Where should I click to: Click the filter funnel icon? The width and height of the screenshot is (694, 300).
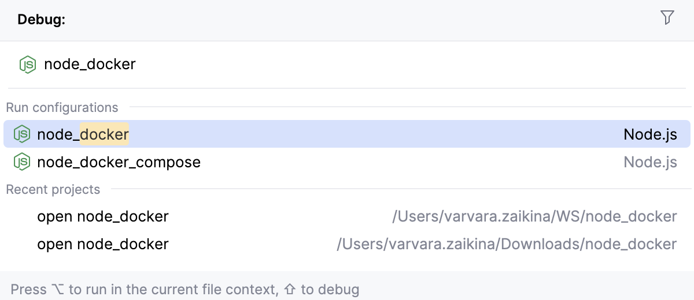pos(667,18)
